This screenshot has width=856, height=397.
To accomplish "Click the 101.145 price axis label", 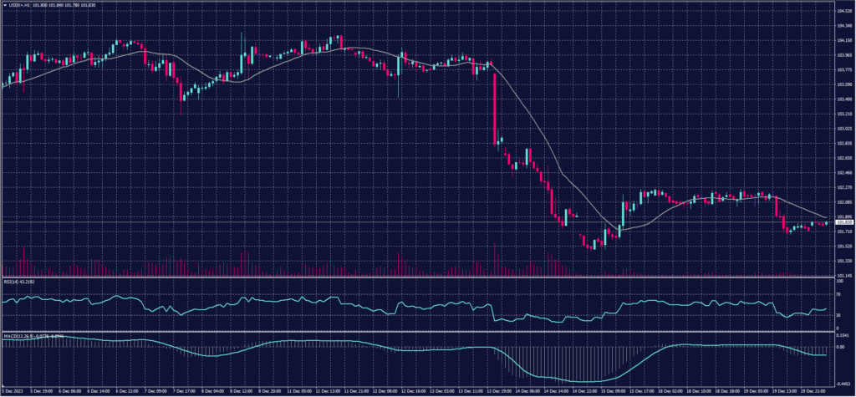I will pyautogui.click(x=843, y=275).
